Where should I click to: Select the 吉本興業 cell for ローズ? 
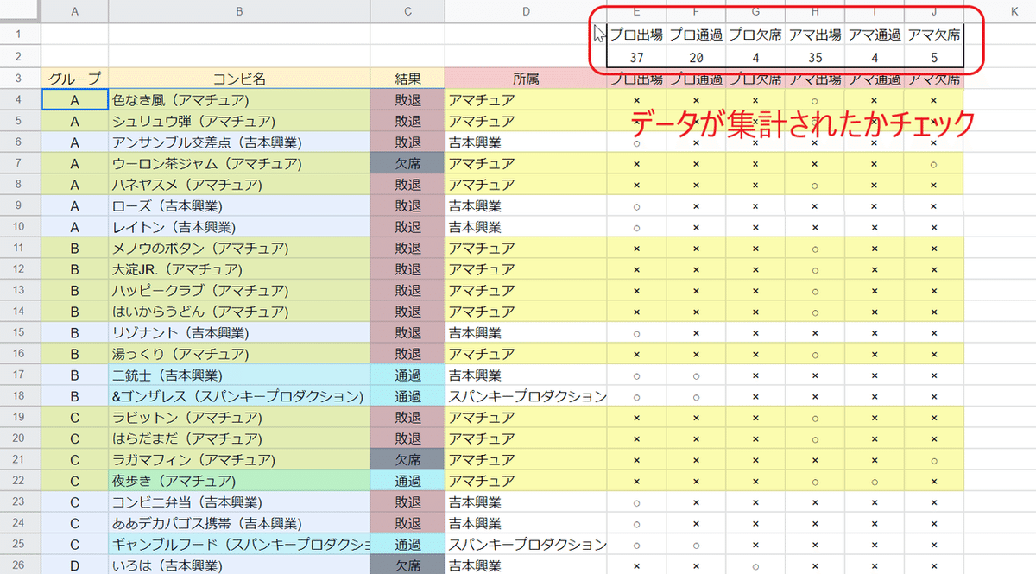pyautogui.click(x=526, y=205)
